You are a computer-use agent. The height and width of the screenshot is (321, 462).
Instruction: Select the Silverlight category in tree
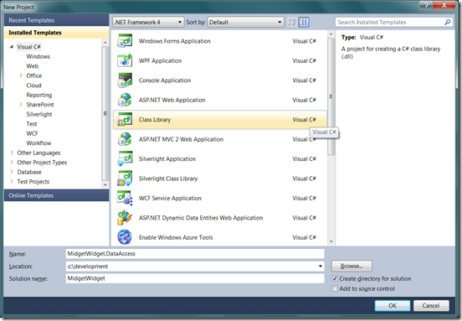coord(38,114)
